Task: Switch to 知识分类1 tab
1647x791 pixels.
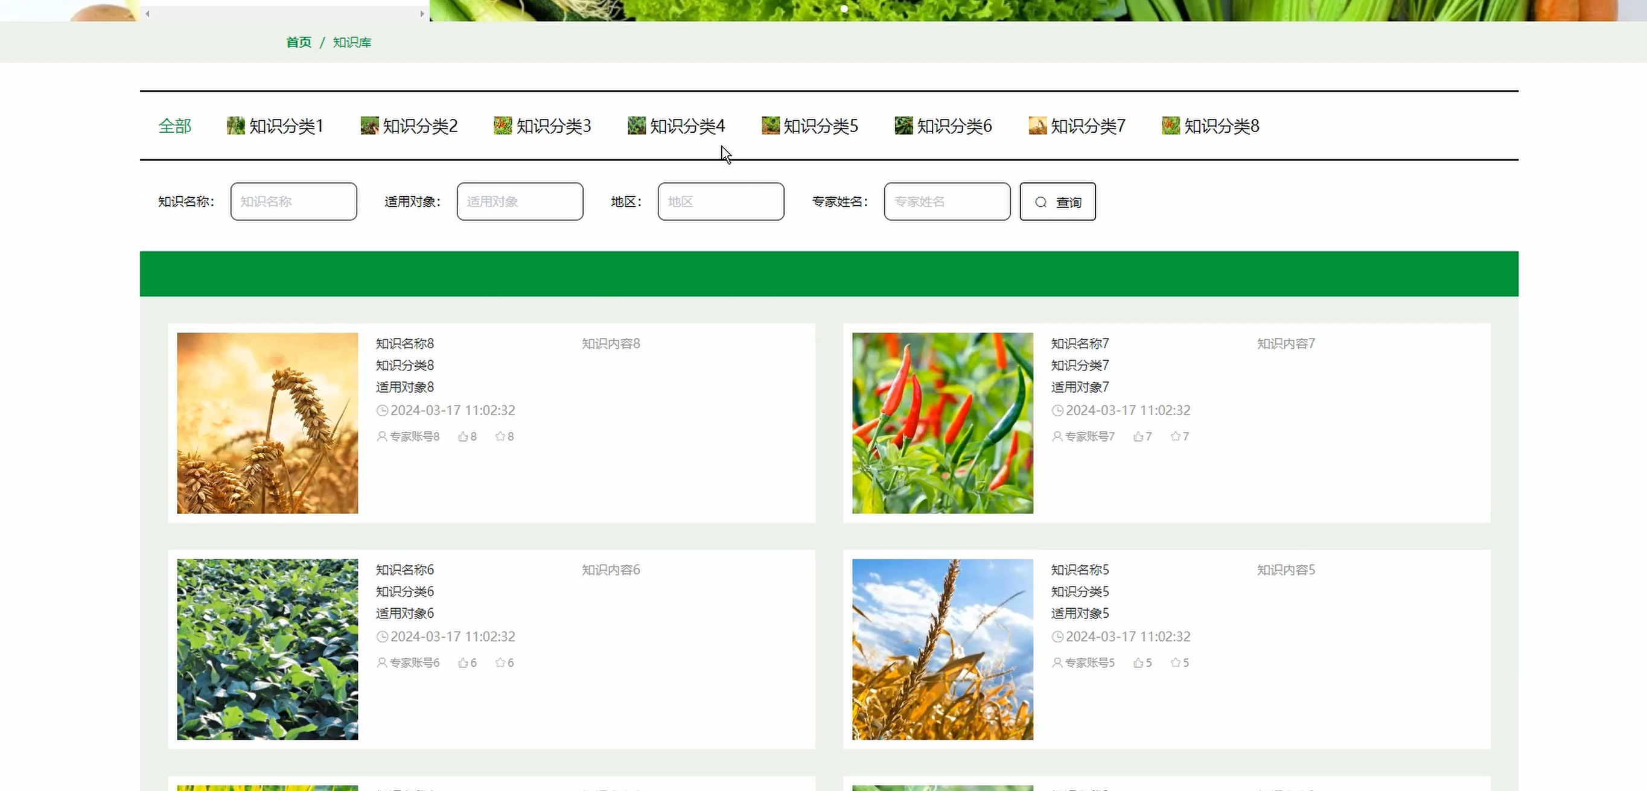Action: 275,126
